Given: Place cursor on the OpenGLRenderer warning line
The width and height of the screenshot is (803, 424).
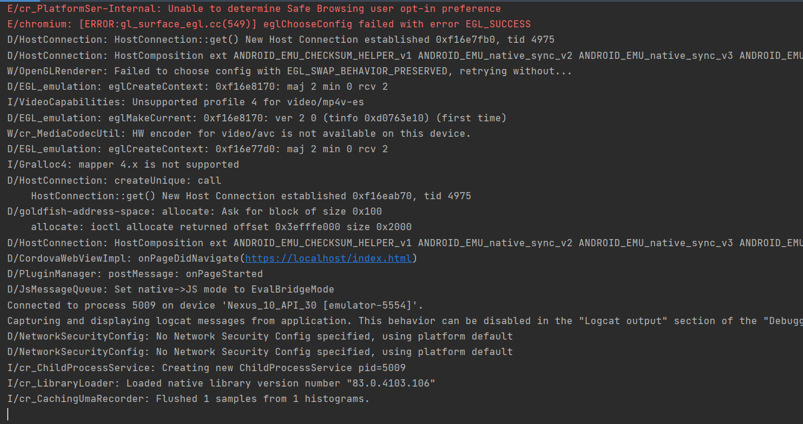Looking at the screenshot, I should [290, 71].
